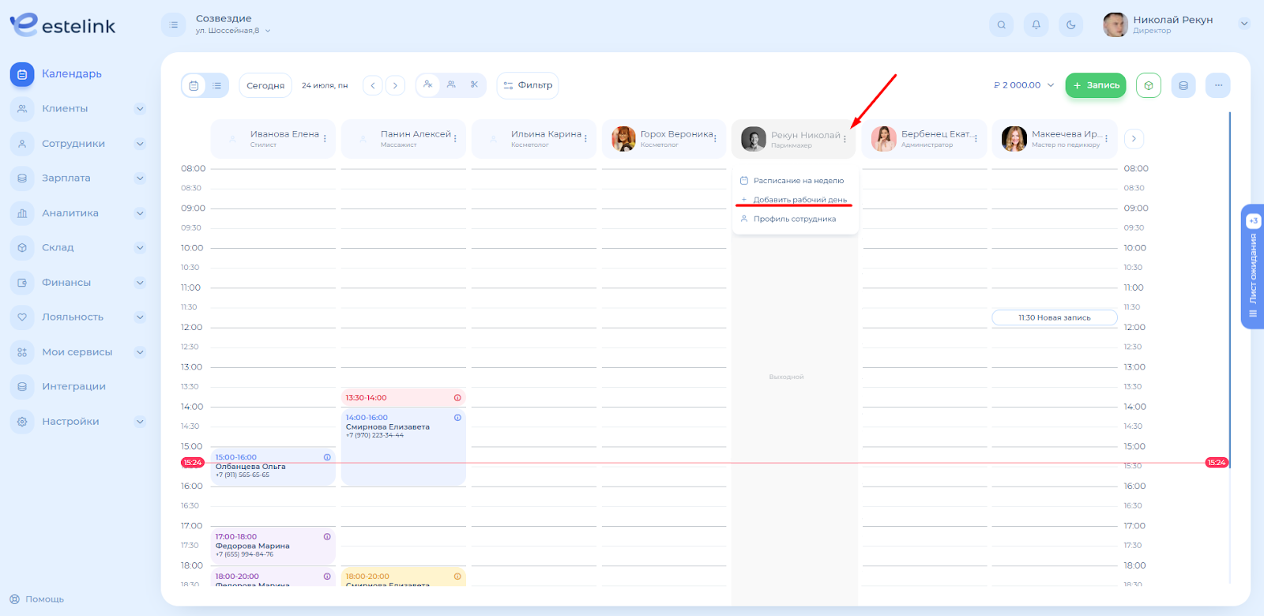
Task: Open the ₽ 2 000.00 cash dropdown
Action: tap(1024, 85)
